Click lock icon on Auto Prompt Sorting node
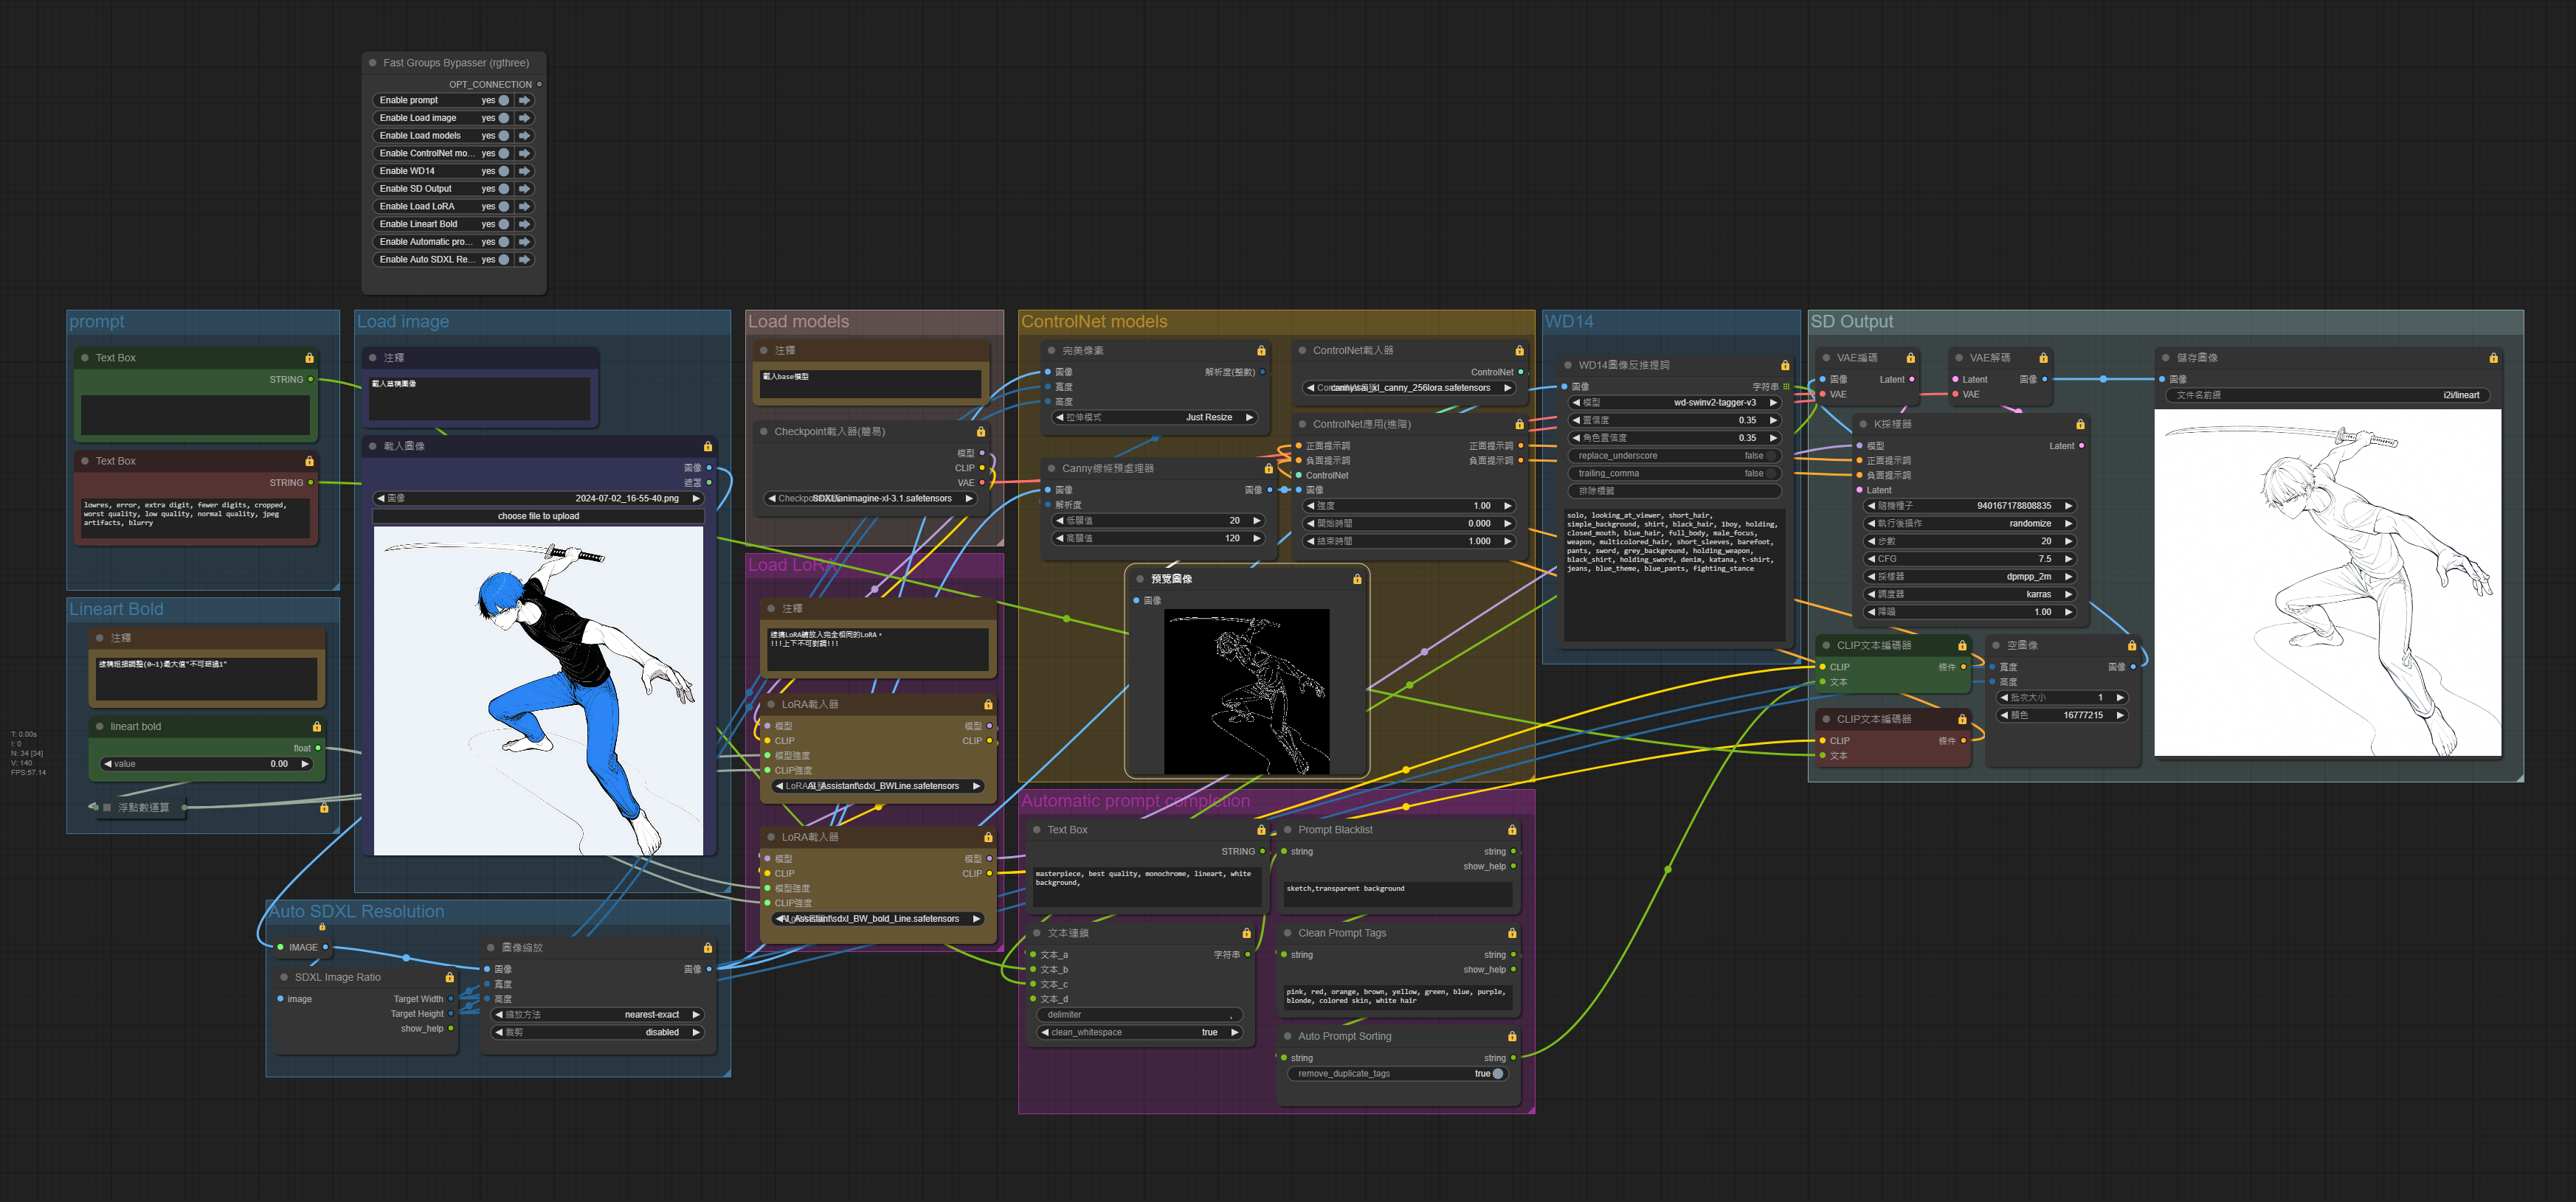The height and width of the screenshot is (1202, 2576). [1512, 1037]
